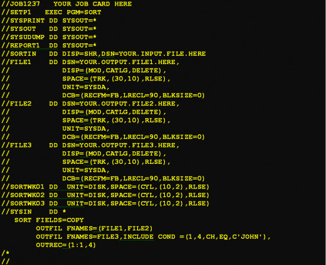Click the JOB1237 job card line
The height and width of the screenshot is (265, 326).
click(x=66, y=4)
